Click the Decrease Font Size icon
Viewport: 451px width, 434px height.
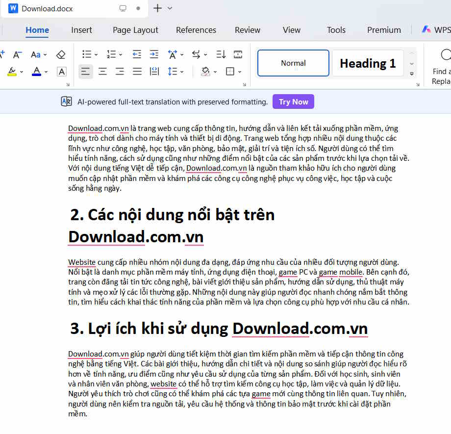(17, 54)
